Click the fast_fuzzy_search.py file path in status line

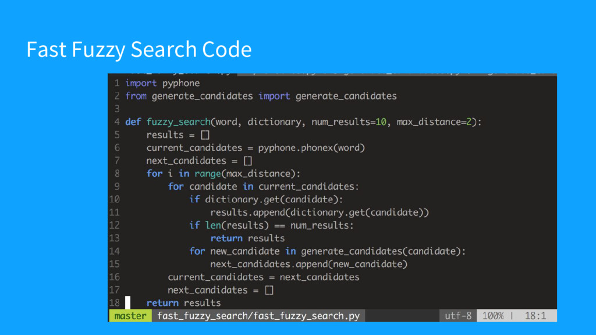pos(258,316)
